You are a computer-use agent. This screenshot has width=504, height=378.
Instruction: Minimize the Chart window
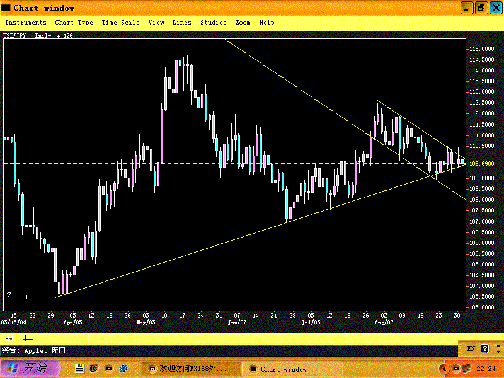click(467, 8)
